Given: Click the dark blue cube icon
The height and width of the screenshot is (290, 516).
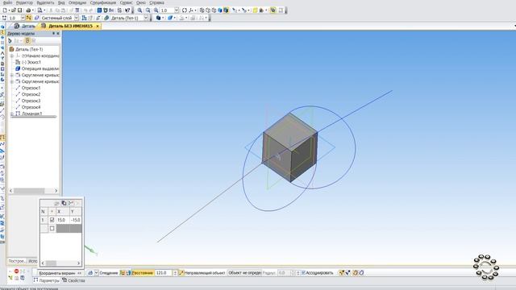Looking at the screenshot, I should (158, 18).
